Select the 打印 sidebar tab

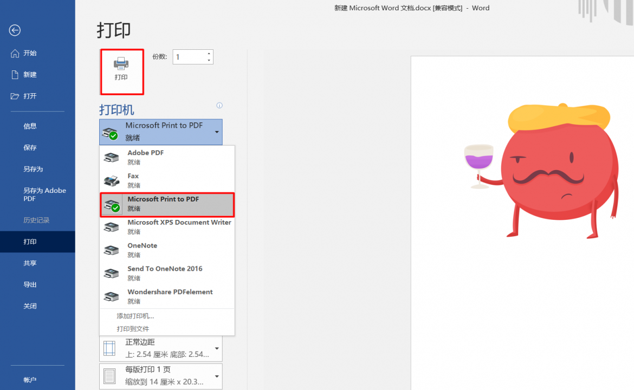pos(37,242)
